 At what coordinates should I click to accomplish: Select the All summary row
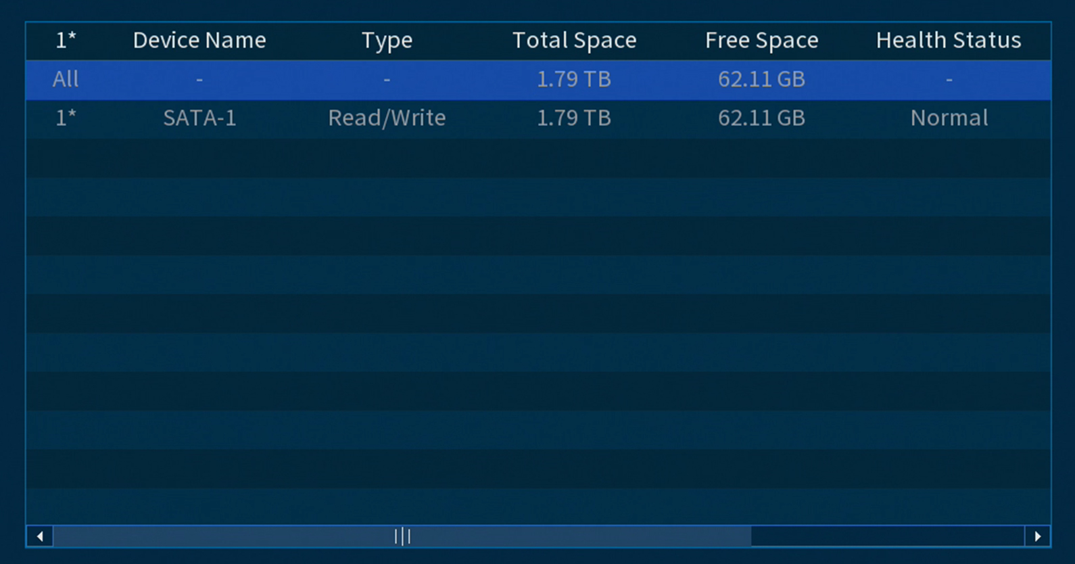[x=538, y=80]
